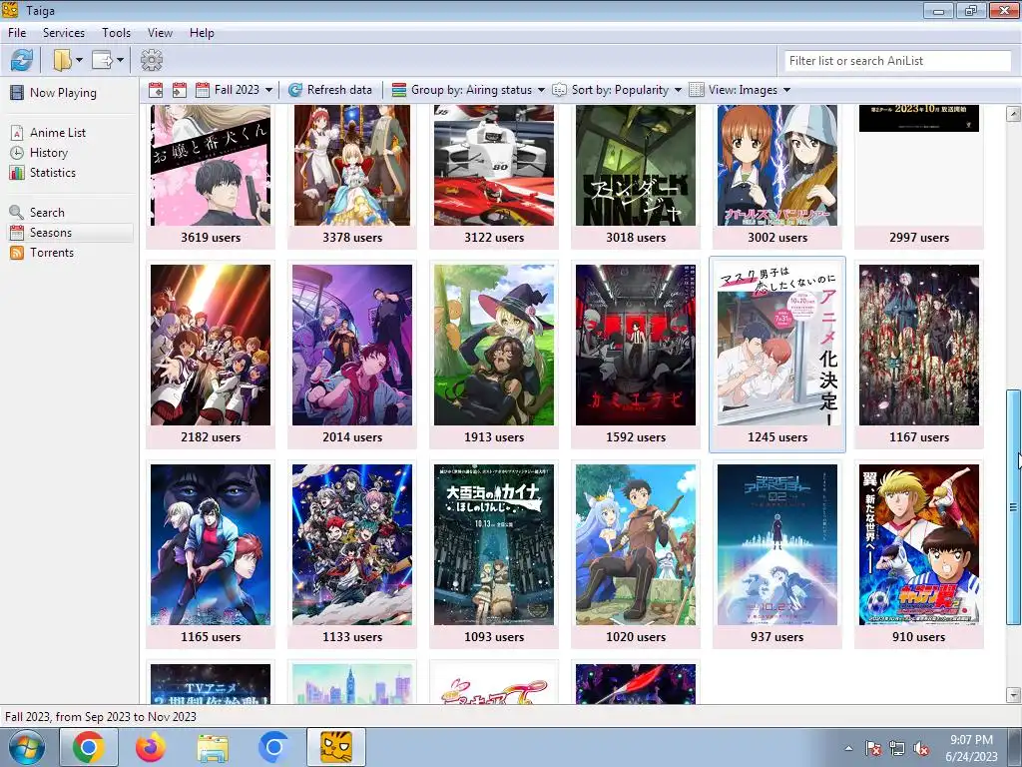Click network tray icon
This screenshot has height=767, width=1022.
(x=897, y=749)
